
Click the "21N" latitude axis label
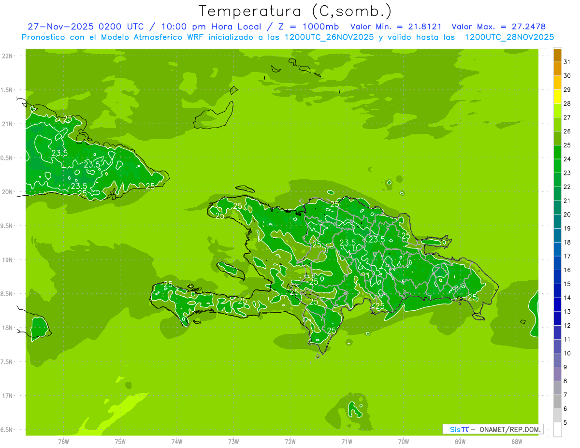tap(7, 124)
